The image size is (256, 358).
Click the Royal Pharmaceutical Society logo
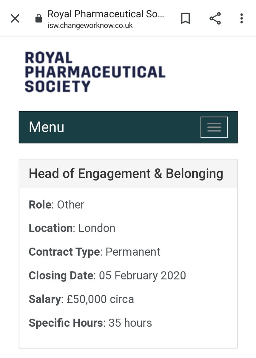tap(95, 72)
